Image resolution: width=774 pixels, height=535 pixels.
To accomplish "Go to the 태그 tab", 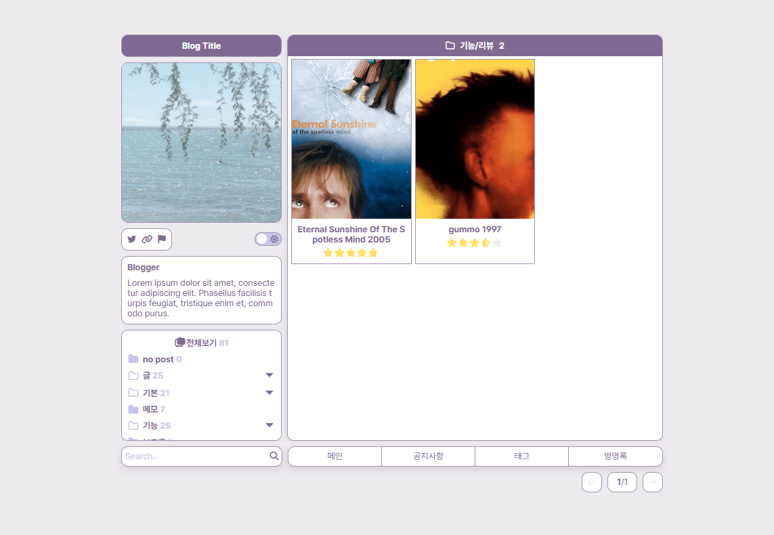I will (522, 456).
